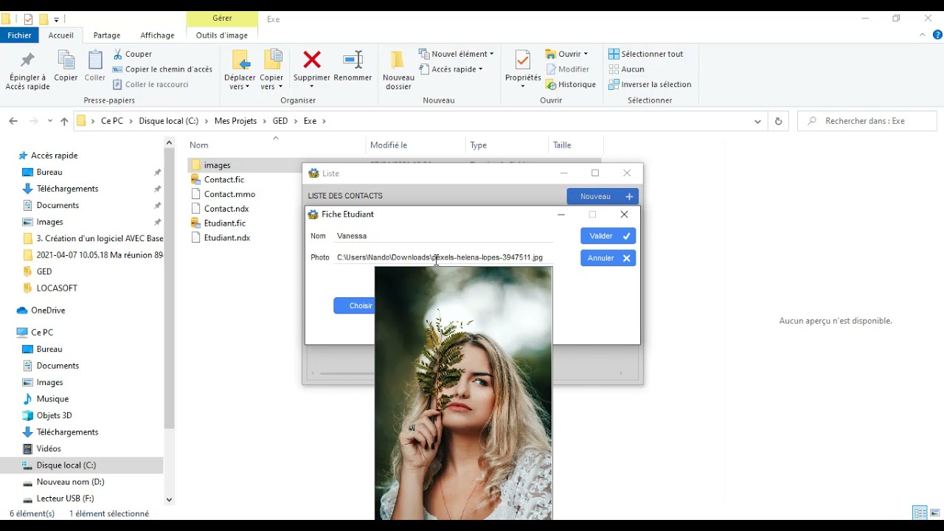944x531 pixels.
Task: Open Outils d'image tab
Action: [222, 35]
